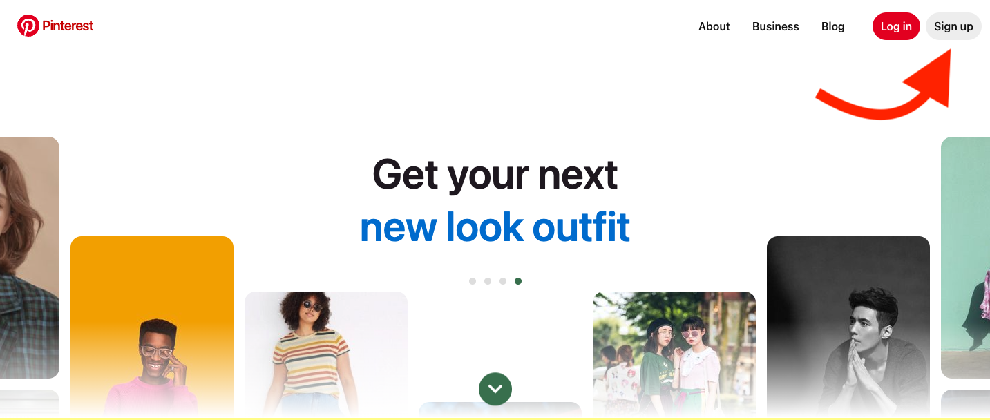
Task: Select the first carousel dot
Action: [x=473, y=281]
